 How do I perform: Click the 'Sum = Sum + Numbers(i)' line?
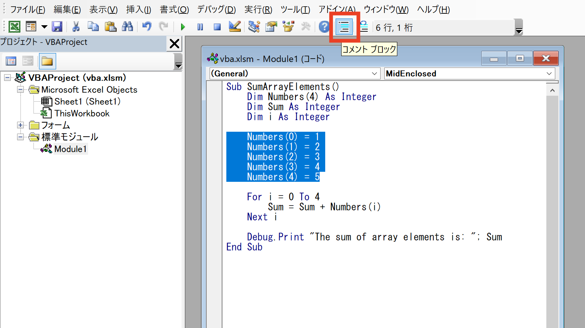pos(324,207)
